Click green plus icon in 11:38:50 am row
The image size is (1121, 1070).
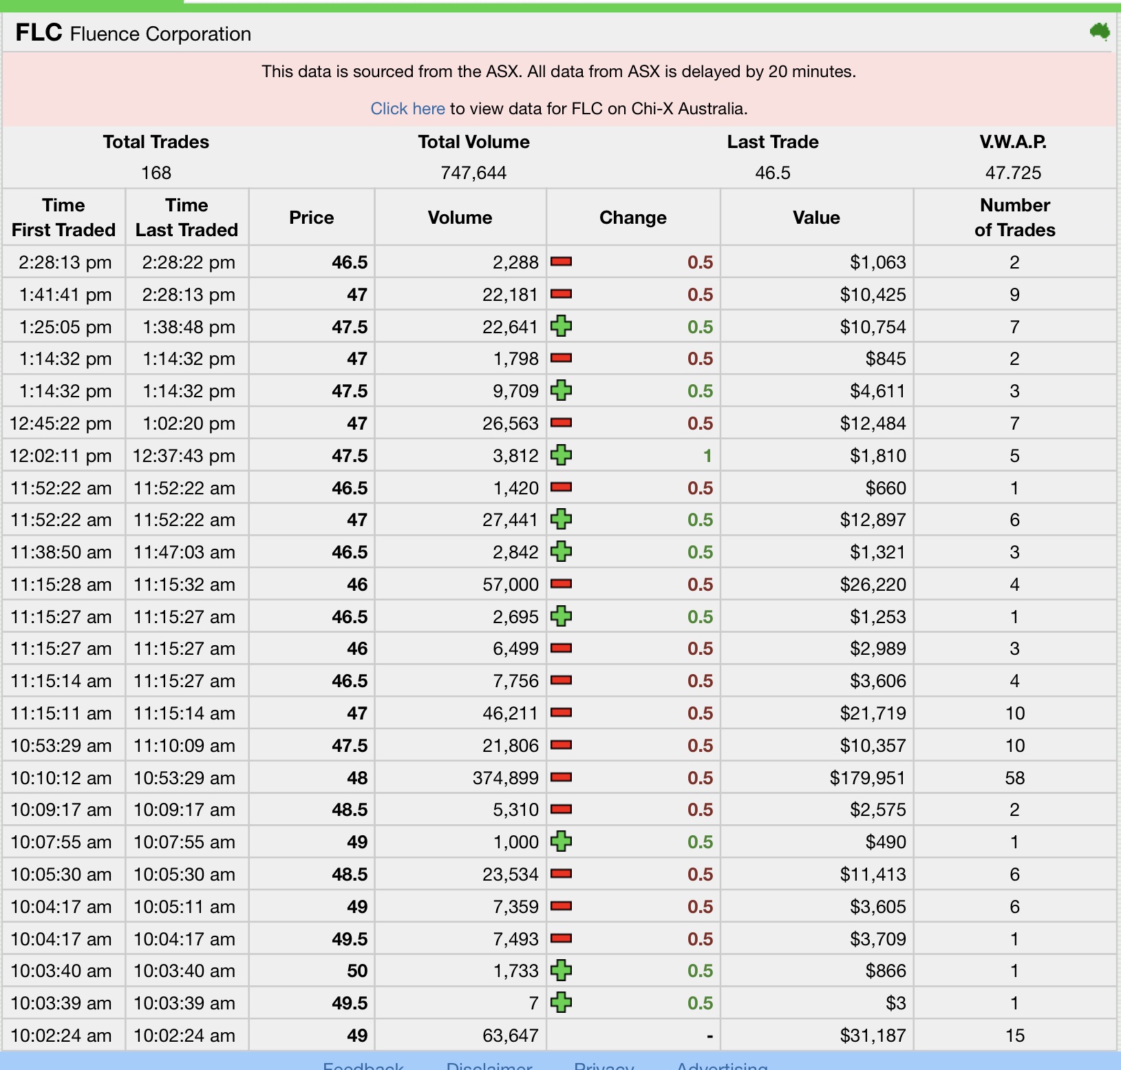click(x=562, y=552)
